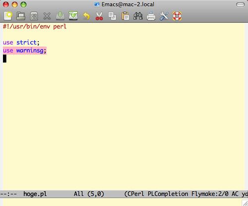Create a new file with toolbar icon
248x206 pixels.
[8, 16]
